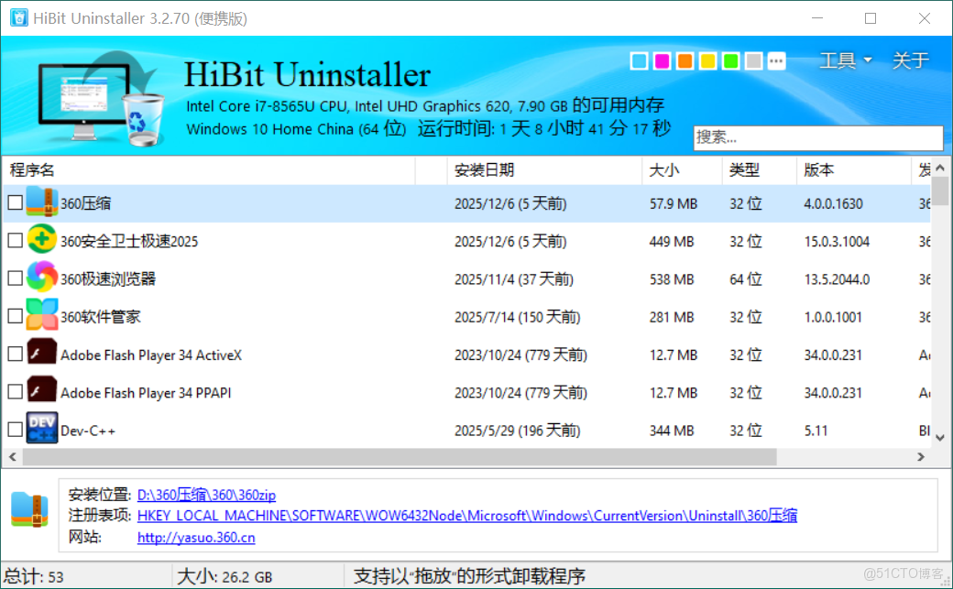Select the 360安全卫士极速2025 program icon

click(41, 240)
